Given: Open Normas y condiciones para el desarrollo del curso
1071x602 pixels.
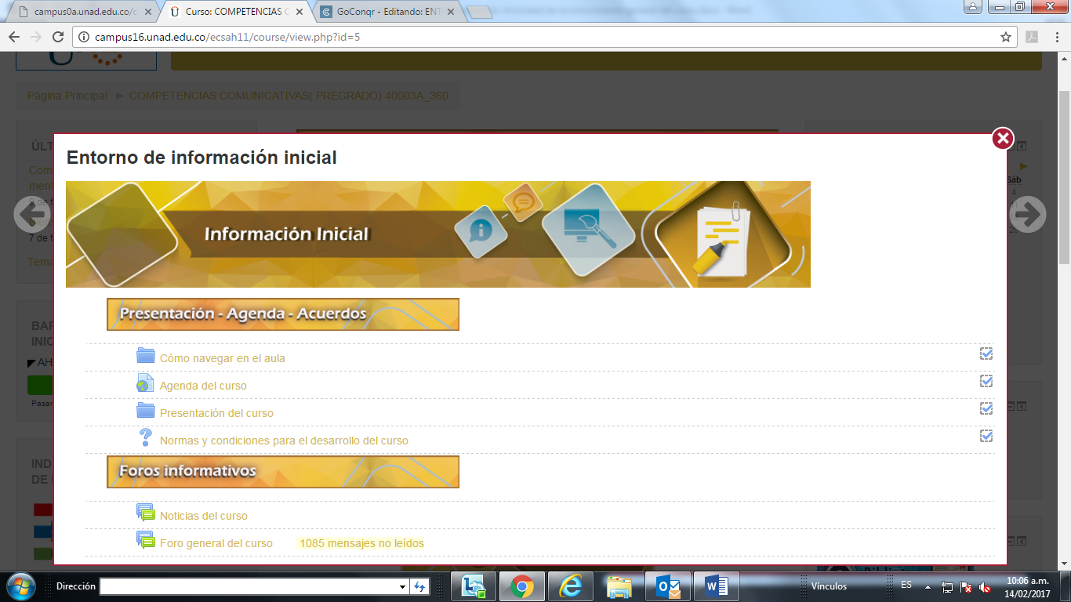Looking at the screenshot, I should click(x=284, y=441).
